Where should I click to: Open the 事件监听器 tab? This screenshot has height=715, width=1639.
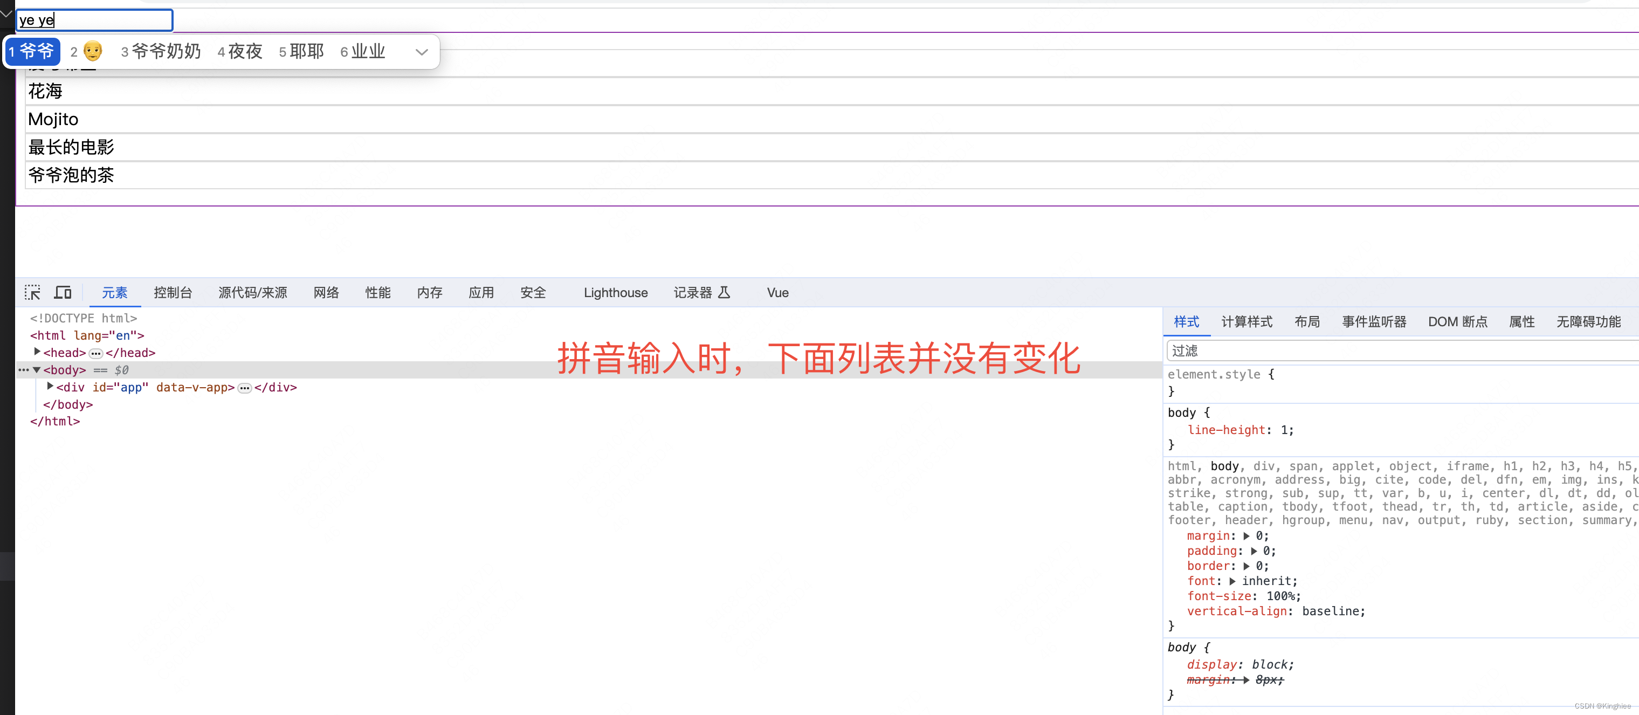pyautogui.click(x=1374, y=322)
